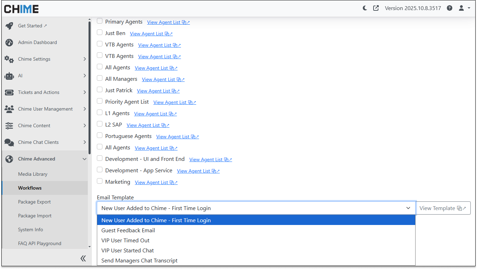The height and width of the screenshot is (269, 477).
Task: Click the open-in-new-window icon in header
Action: click(x=376, y=8)
